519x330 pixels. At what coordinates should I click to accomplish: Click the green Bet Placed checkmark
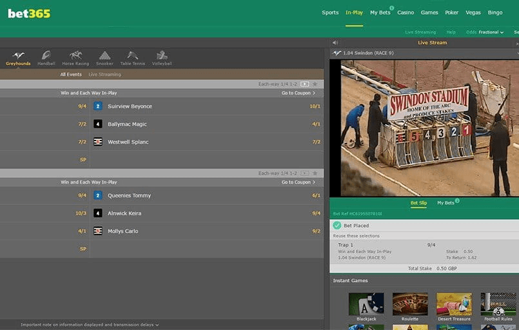click(337, 226)
